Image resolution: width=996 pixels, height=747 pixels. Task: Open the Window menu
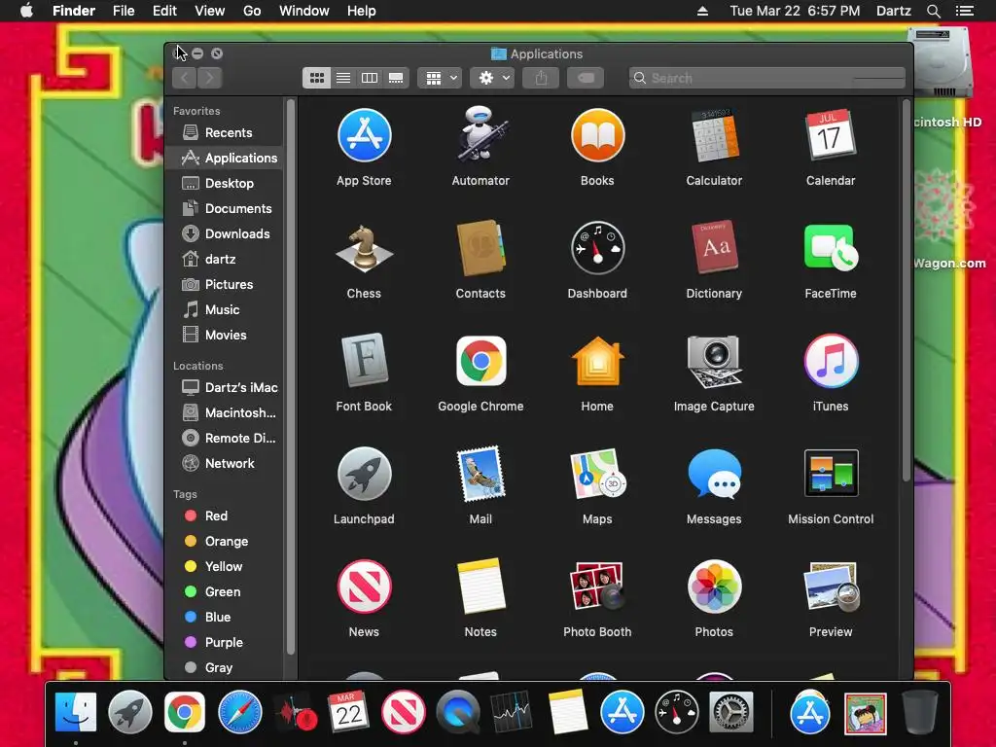coord(304,11)
